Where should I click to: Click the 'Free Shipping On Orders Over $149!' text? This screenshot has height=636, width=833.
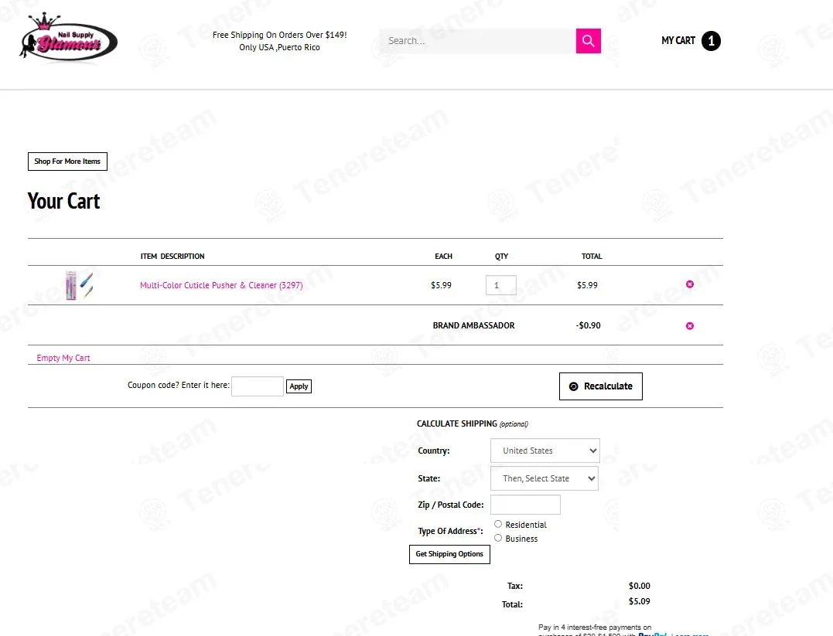coord(279,35)
